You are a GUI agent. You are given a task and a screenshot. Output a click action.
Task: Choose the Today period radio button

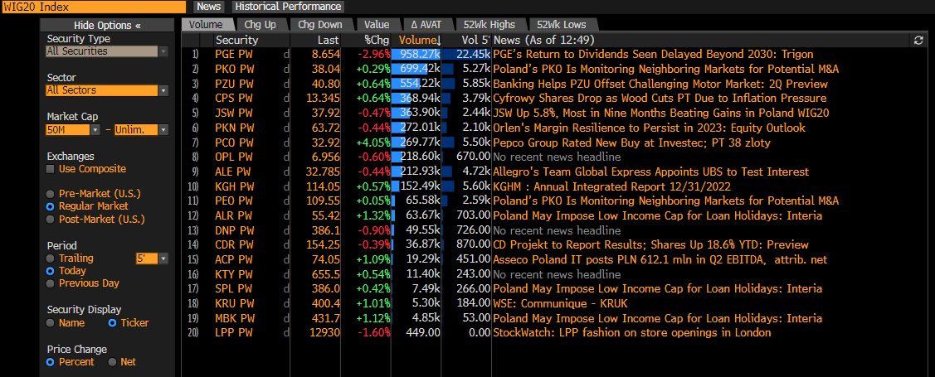coord(51,271)
